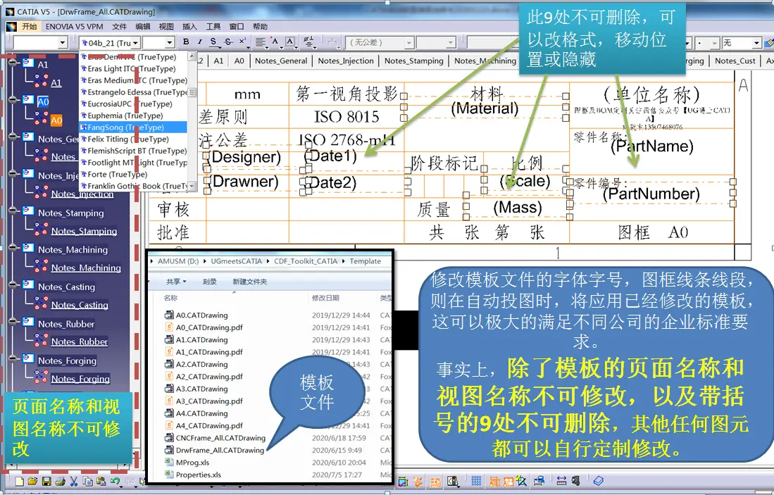Collapse the A1 sheet node in tree
The image size is (774, 495).
click(13, 62)
